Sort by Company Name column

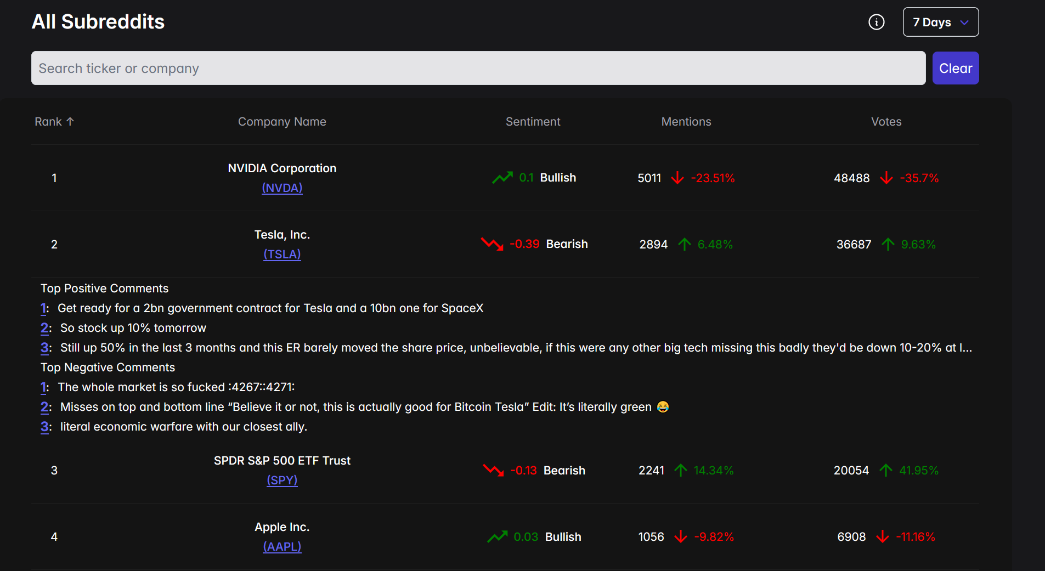tap(282, 122)
